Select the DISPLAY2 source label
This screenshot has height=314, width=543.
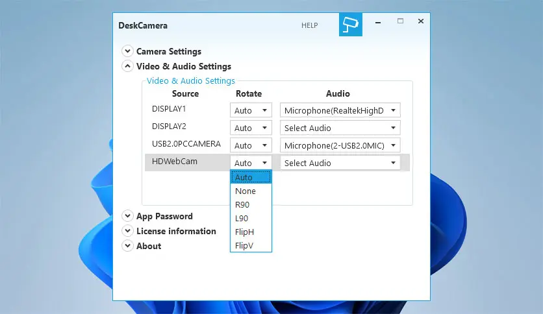(169, 127)
